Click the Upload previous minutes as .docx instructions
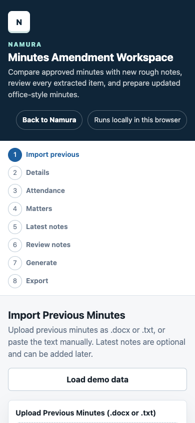The width and height of the screenshot is (195, 423). [96, 342]
